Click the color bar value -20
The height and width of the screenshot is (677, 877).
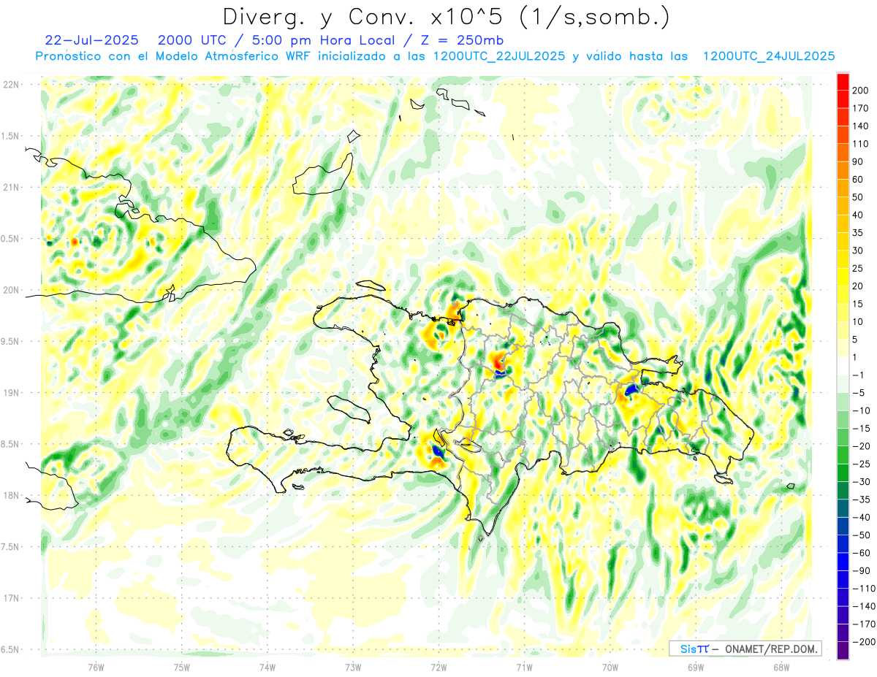pyautogui.click(x=863, y=446)
